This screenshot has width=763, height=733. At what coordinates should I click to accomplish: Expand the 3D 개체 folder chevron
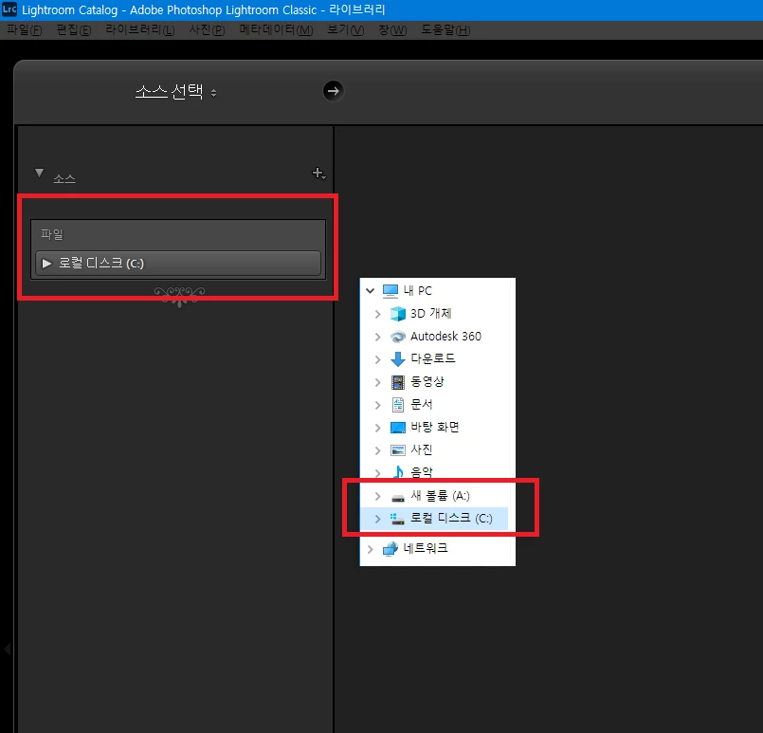click(377, 314)
